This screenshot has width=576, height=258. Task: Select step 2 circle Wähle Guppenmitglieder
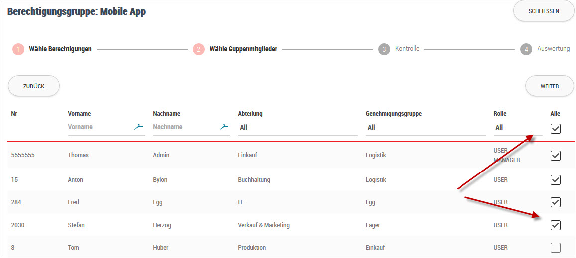tap(198, 49)
